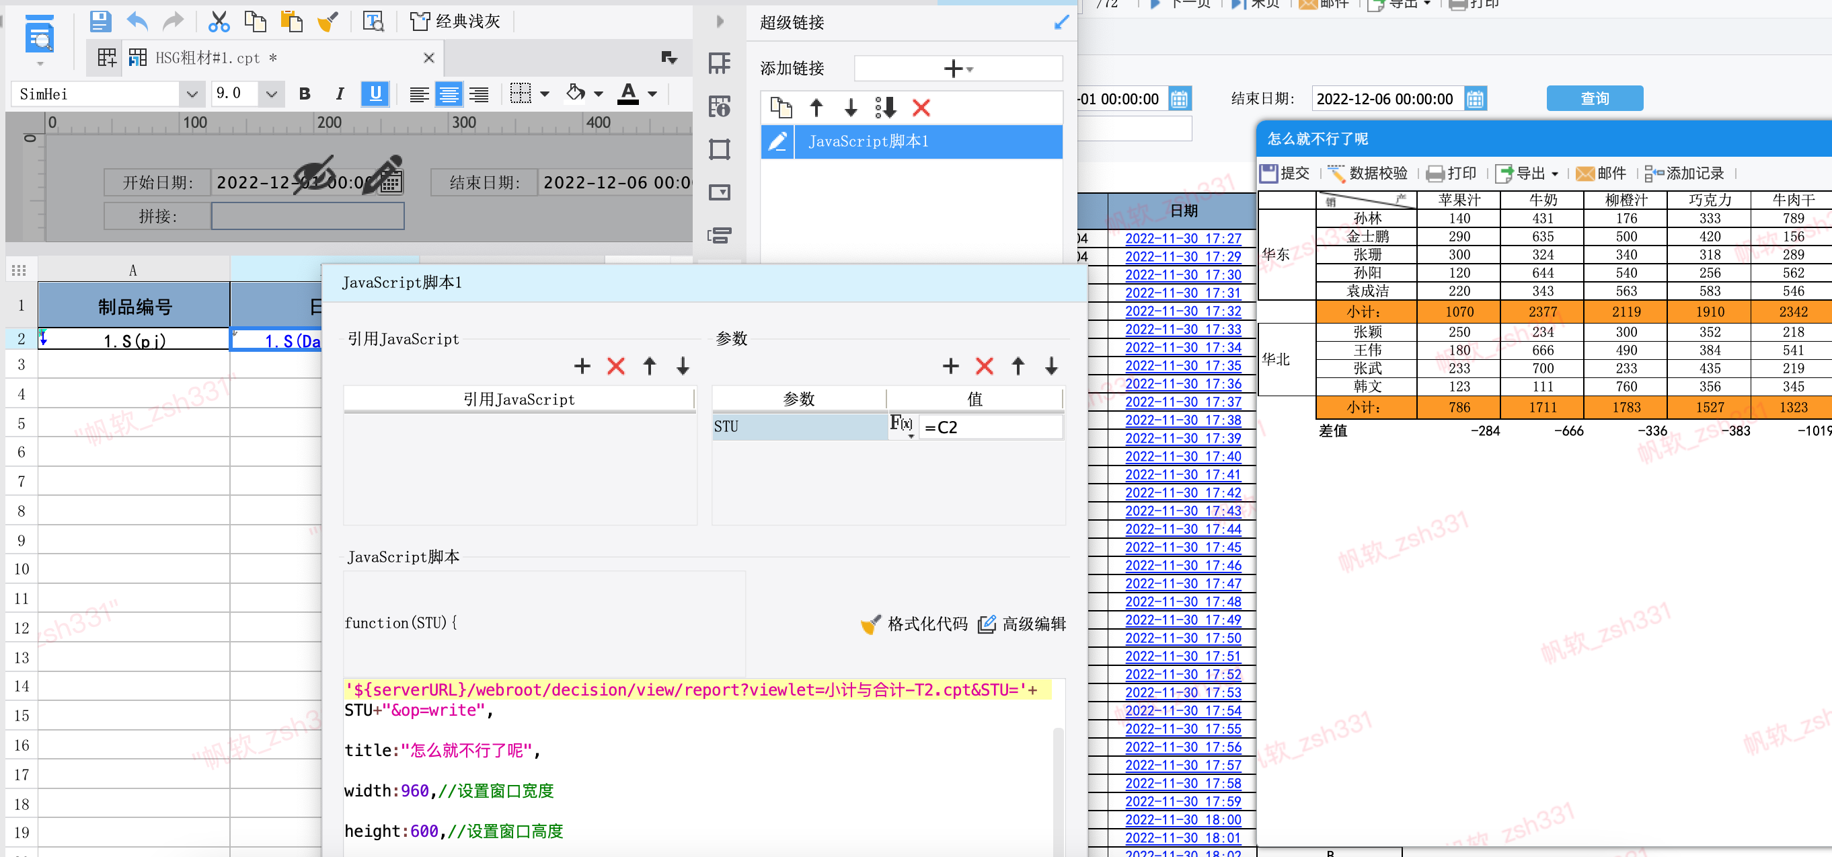Add a referenced JavaScript file
This screenshot has height=857, width=1832.
(582, 366)
